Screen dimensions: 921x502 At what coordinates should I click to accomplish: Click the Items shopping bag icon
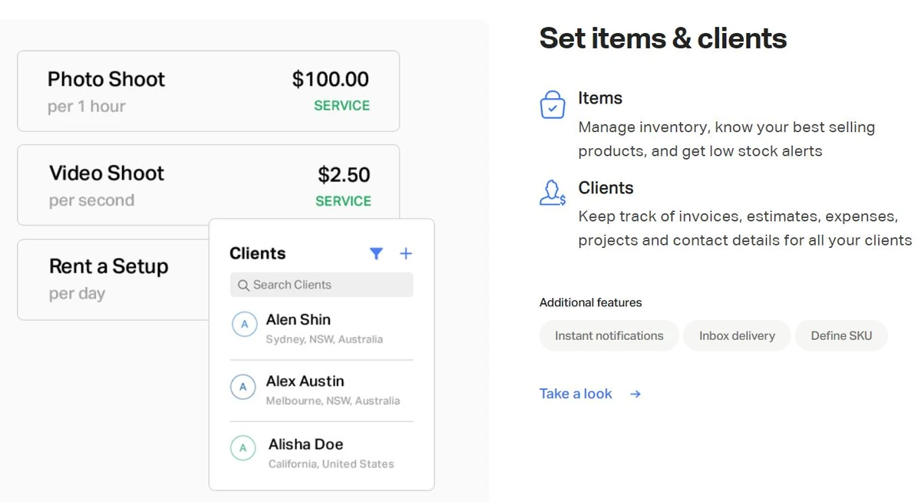click(x=553, y=104)
